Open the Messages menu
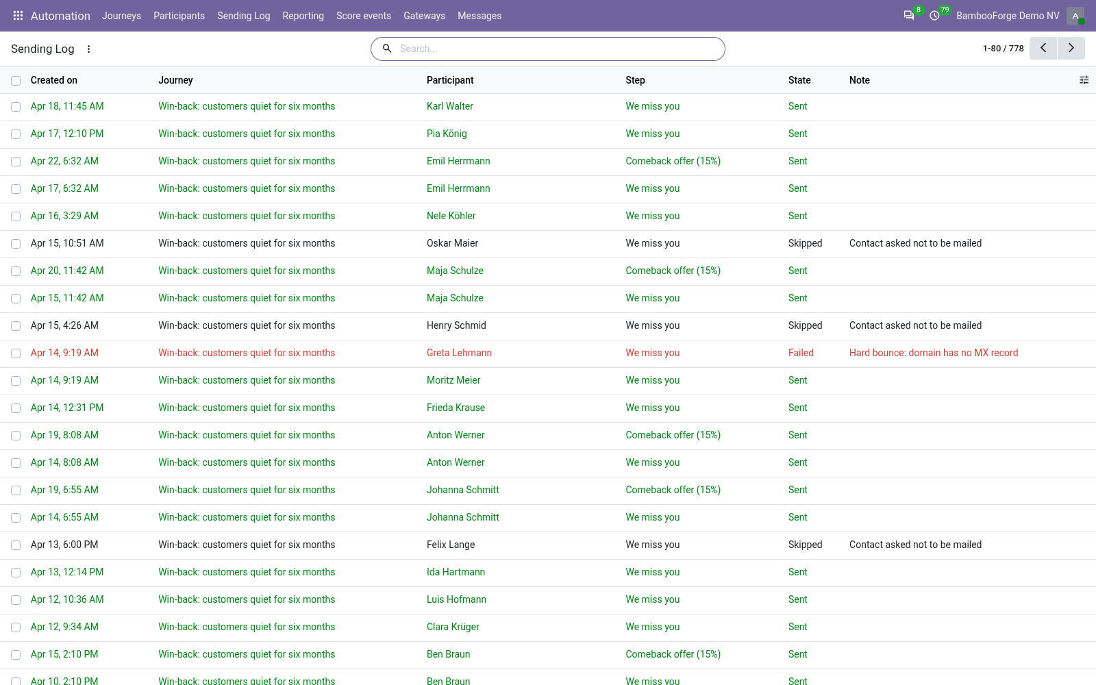This screenshot has width=1096, height=685. (480, 16)
